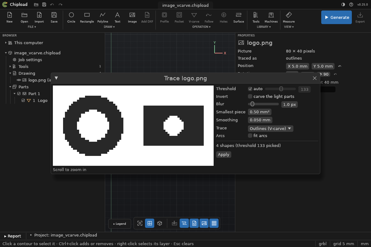Click the zoom-to-fit view icon
371x247 pixels.
coord(140,223)
